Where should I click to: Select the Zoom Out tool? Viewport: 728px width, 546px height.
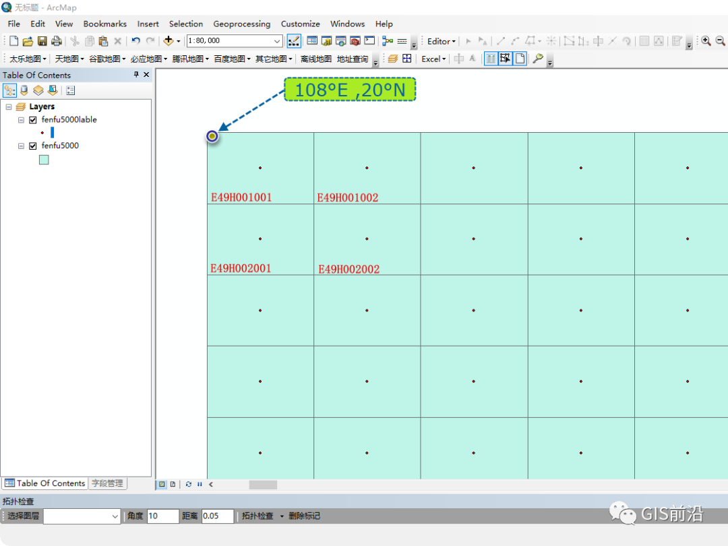coord(721,41)
